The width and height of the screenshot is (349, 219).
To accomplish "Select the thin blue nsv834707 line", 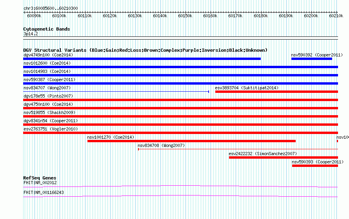I will [116, 92].
